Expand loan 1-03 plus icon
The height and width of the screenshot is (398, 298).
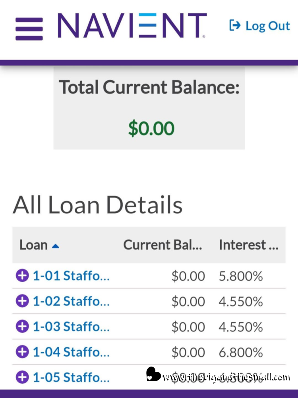click(x=22, y=326)
